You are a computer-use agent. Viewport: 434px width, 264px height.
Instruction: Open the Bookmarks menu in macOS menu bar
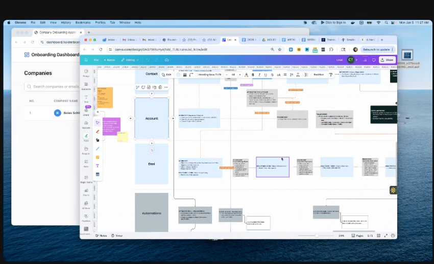[82, 22]
